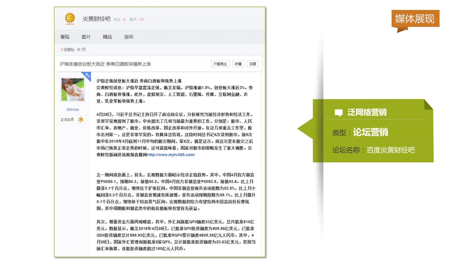Click the 炎黄财经吧 forum name
This screenshot has height=265, width=472.
(x=96, y=19)
